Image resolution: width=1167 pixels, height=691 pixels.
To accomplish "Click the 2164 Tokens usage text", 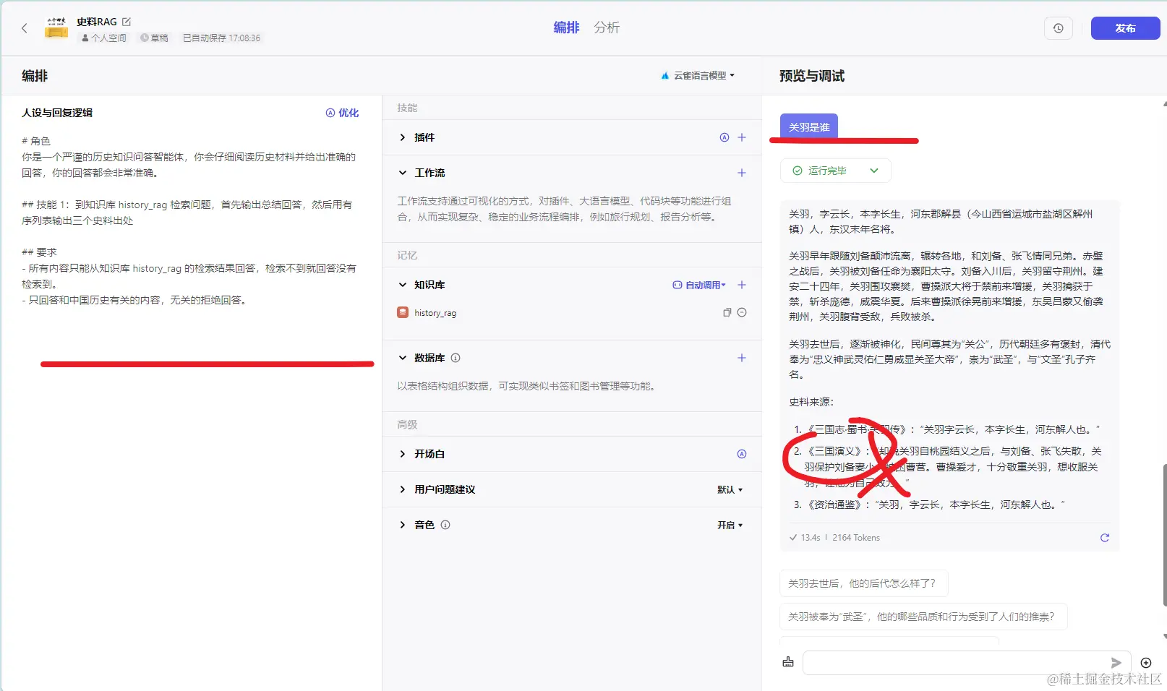I will (x=856, y=538).
